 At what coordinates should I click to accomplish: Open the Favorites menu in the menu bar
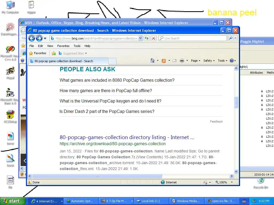click(63, 46)
